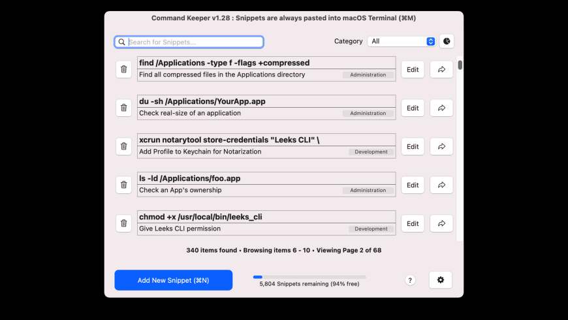Select the chmod +x /usr/local/bin/leeks_cli command

coord(200,217)
